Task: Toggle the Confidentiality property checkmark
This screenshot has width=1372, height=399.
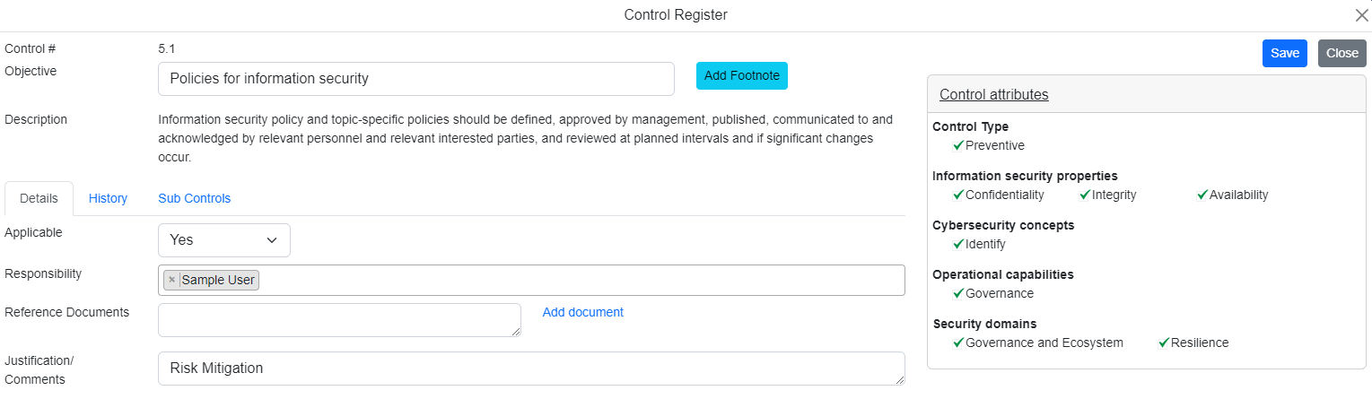Action: pos(958,195)
